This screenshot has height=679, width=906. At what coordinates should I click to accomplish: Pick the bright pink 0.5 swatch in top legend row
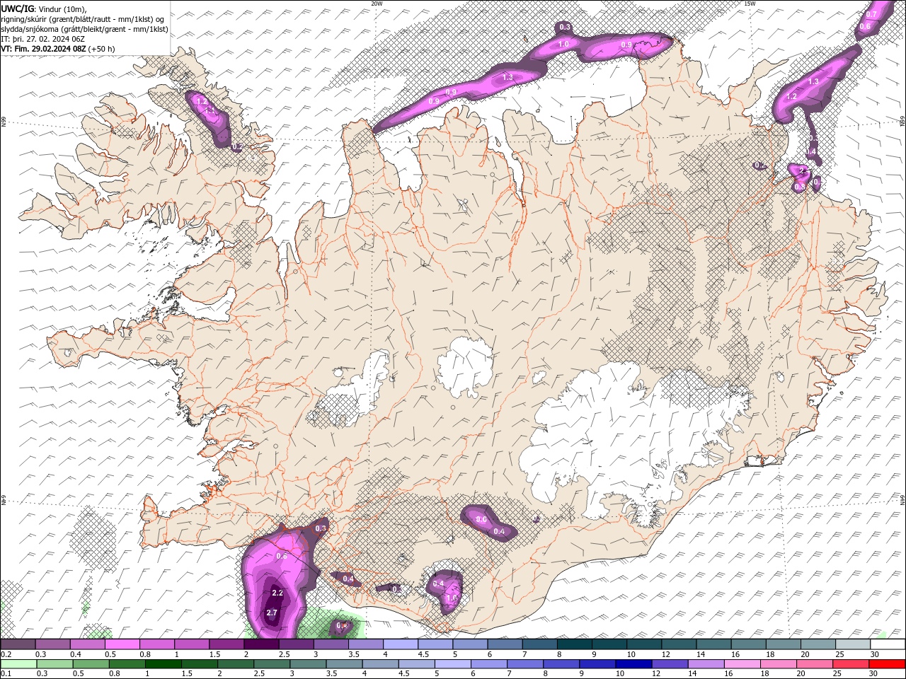(122, 644)
